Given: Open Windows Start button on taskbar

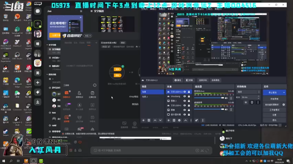Looking at the screenshot, I should 4,161.
